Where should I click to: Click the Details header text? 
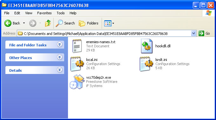16,70
